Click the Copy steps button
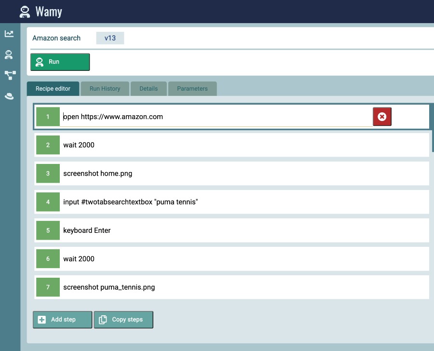Viewport: 434px width, 351px height. pos(123,319)
